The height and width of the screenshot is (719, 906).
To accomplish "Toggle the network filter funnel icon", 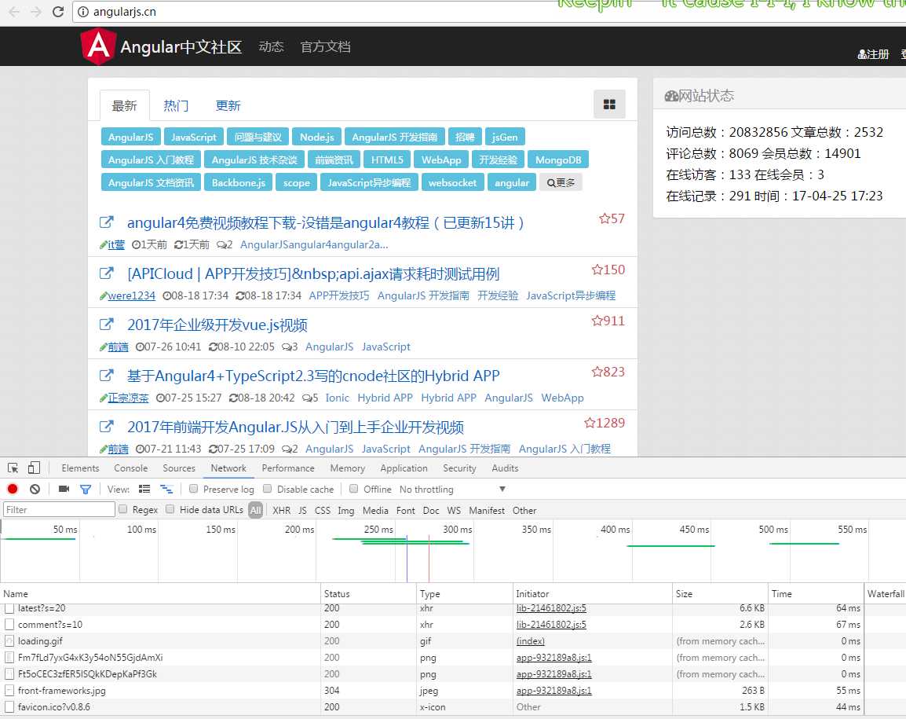I will 86,490.
